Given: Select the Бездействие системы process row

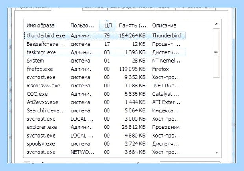Looking at the screenshot, I should [x=105, y=44].
